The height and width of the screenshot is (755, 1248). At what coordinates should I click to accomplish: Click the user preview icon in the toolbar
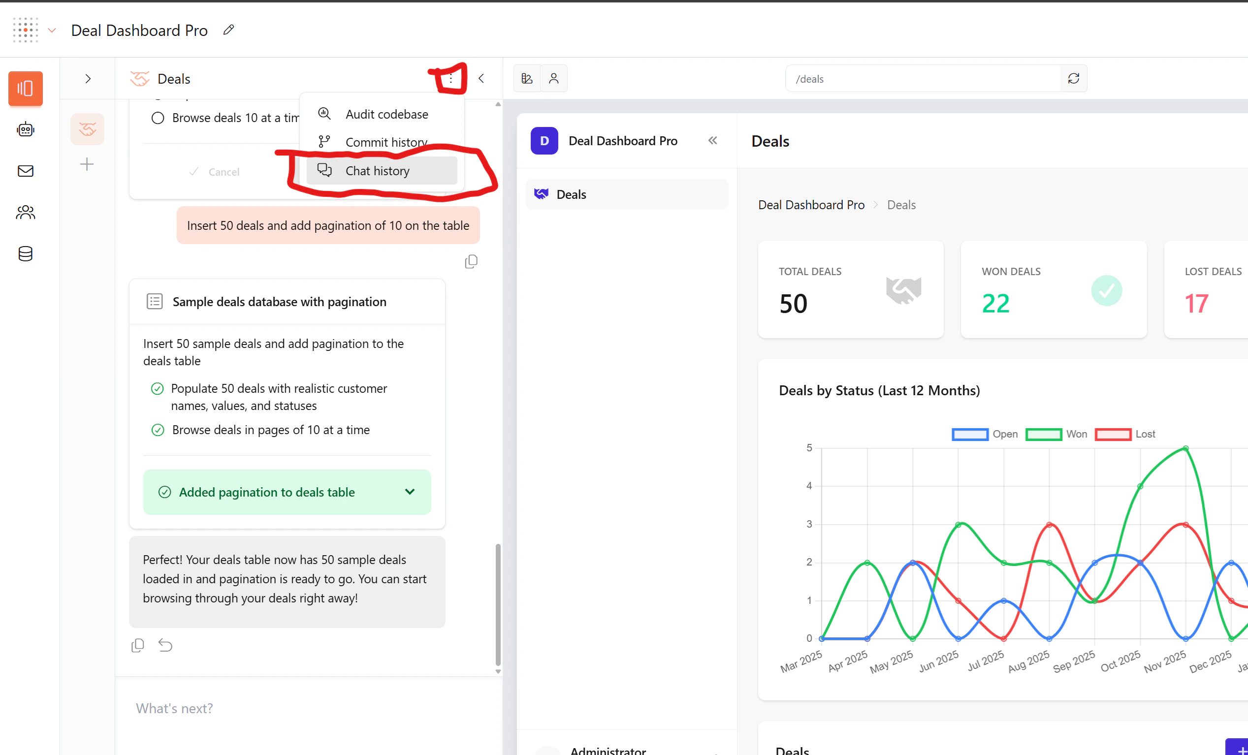coord(554,78)
